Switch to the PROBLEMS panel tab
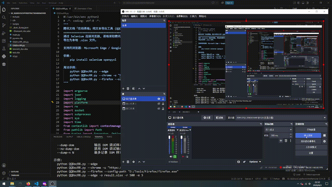332x187 pixels. (58, 137)
